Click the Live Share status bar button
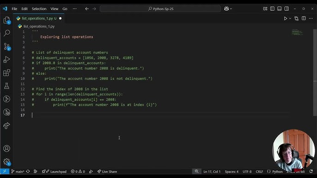Viewport: 317px width, 178px height. click(107, 172)
